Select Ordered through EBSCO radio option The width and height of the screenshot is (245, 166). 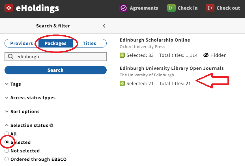click(x=7, y=159)
